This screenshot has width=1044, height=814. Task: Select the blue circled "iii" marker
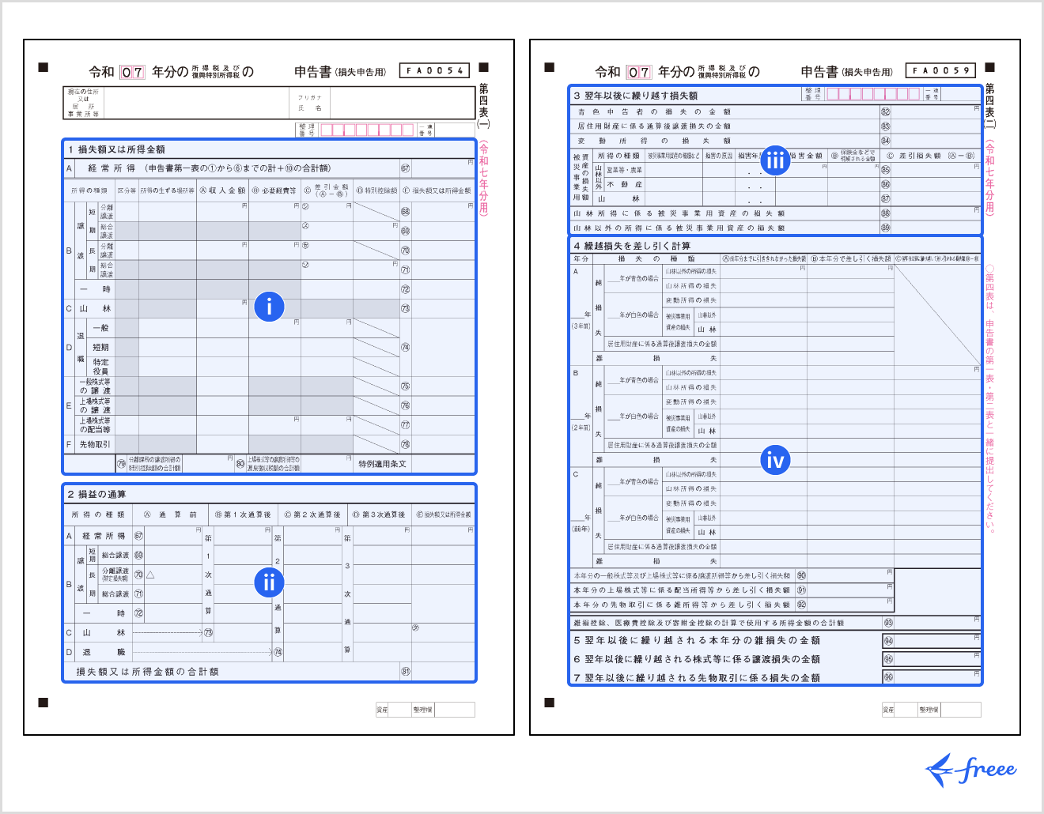(775, 160)
